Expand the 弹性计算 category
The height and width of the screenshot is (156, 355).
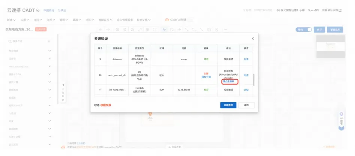tap(30, 82)
